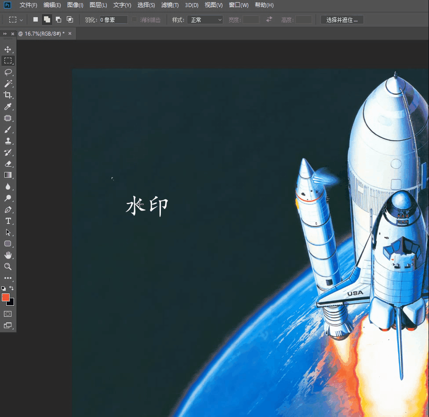Toggle Quick Mask mode

coord(7,314)
